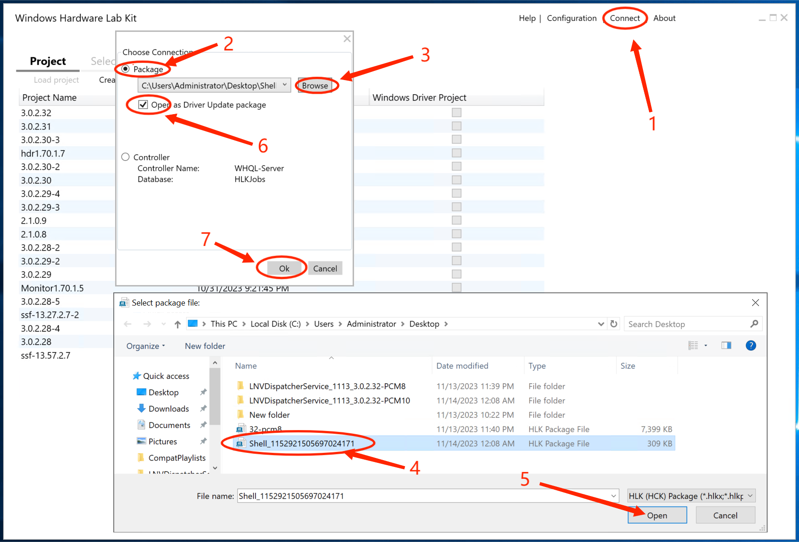The height and width of the screenshot is (542, 799).
Task: Select the Package radio button
Action: (x=126, y=69)
